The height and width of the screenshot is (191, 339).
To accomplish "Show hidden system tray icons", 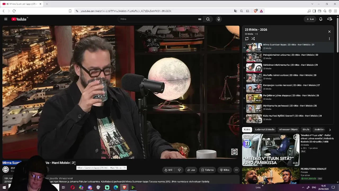I will tap(303, 188).
